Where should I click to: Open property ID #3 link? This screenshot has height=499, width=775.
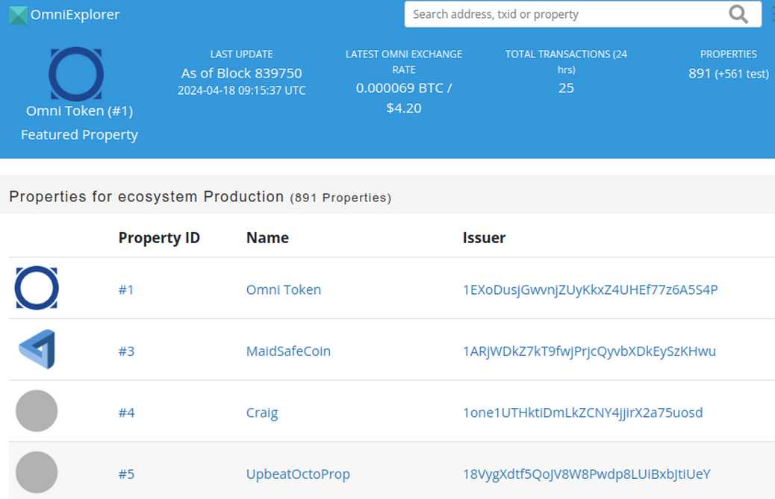[x=126, y=351]
